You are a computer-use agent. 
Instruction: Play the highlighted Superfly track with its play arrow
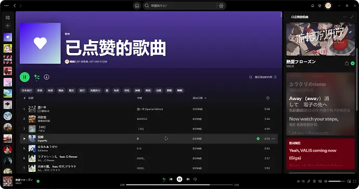24,139
